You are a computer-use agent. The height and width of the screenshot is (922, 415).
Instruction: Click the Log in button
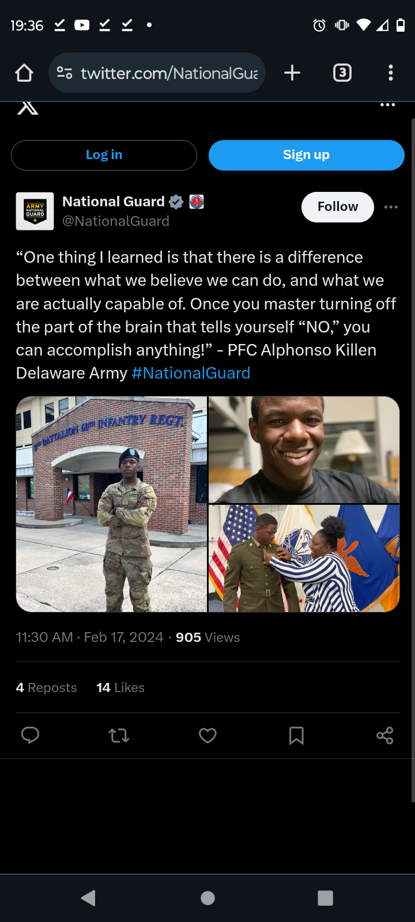coord(104,155)
